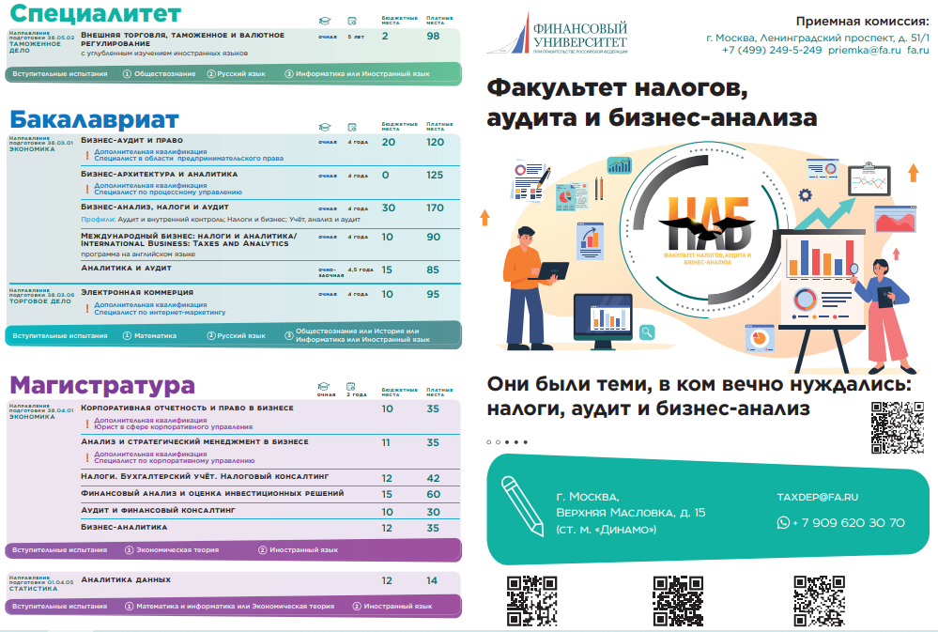Image resolution: width=938 pixels, height=632 pixels.
Task: Select the 'Бизнес-аудит и право' program
Action: 131,141
